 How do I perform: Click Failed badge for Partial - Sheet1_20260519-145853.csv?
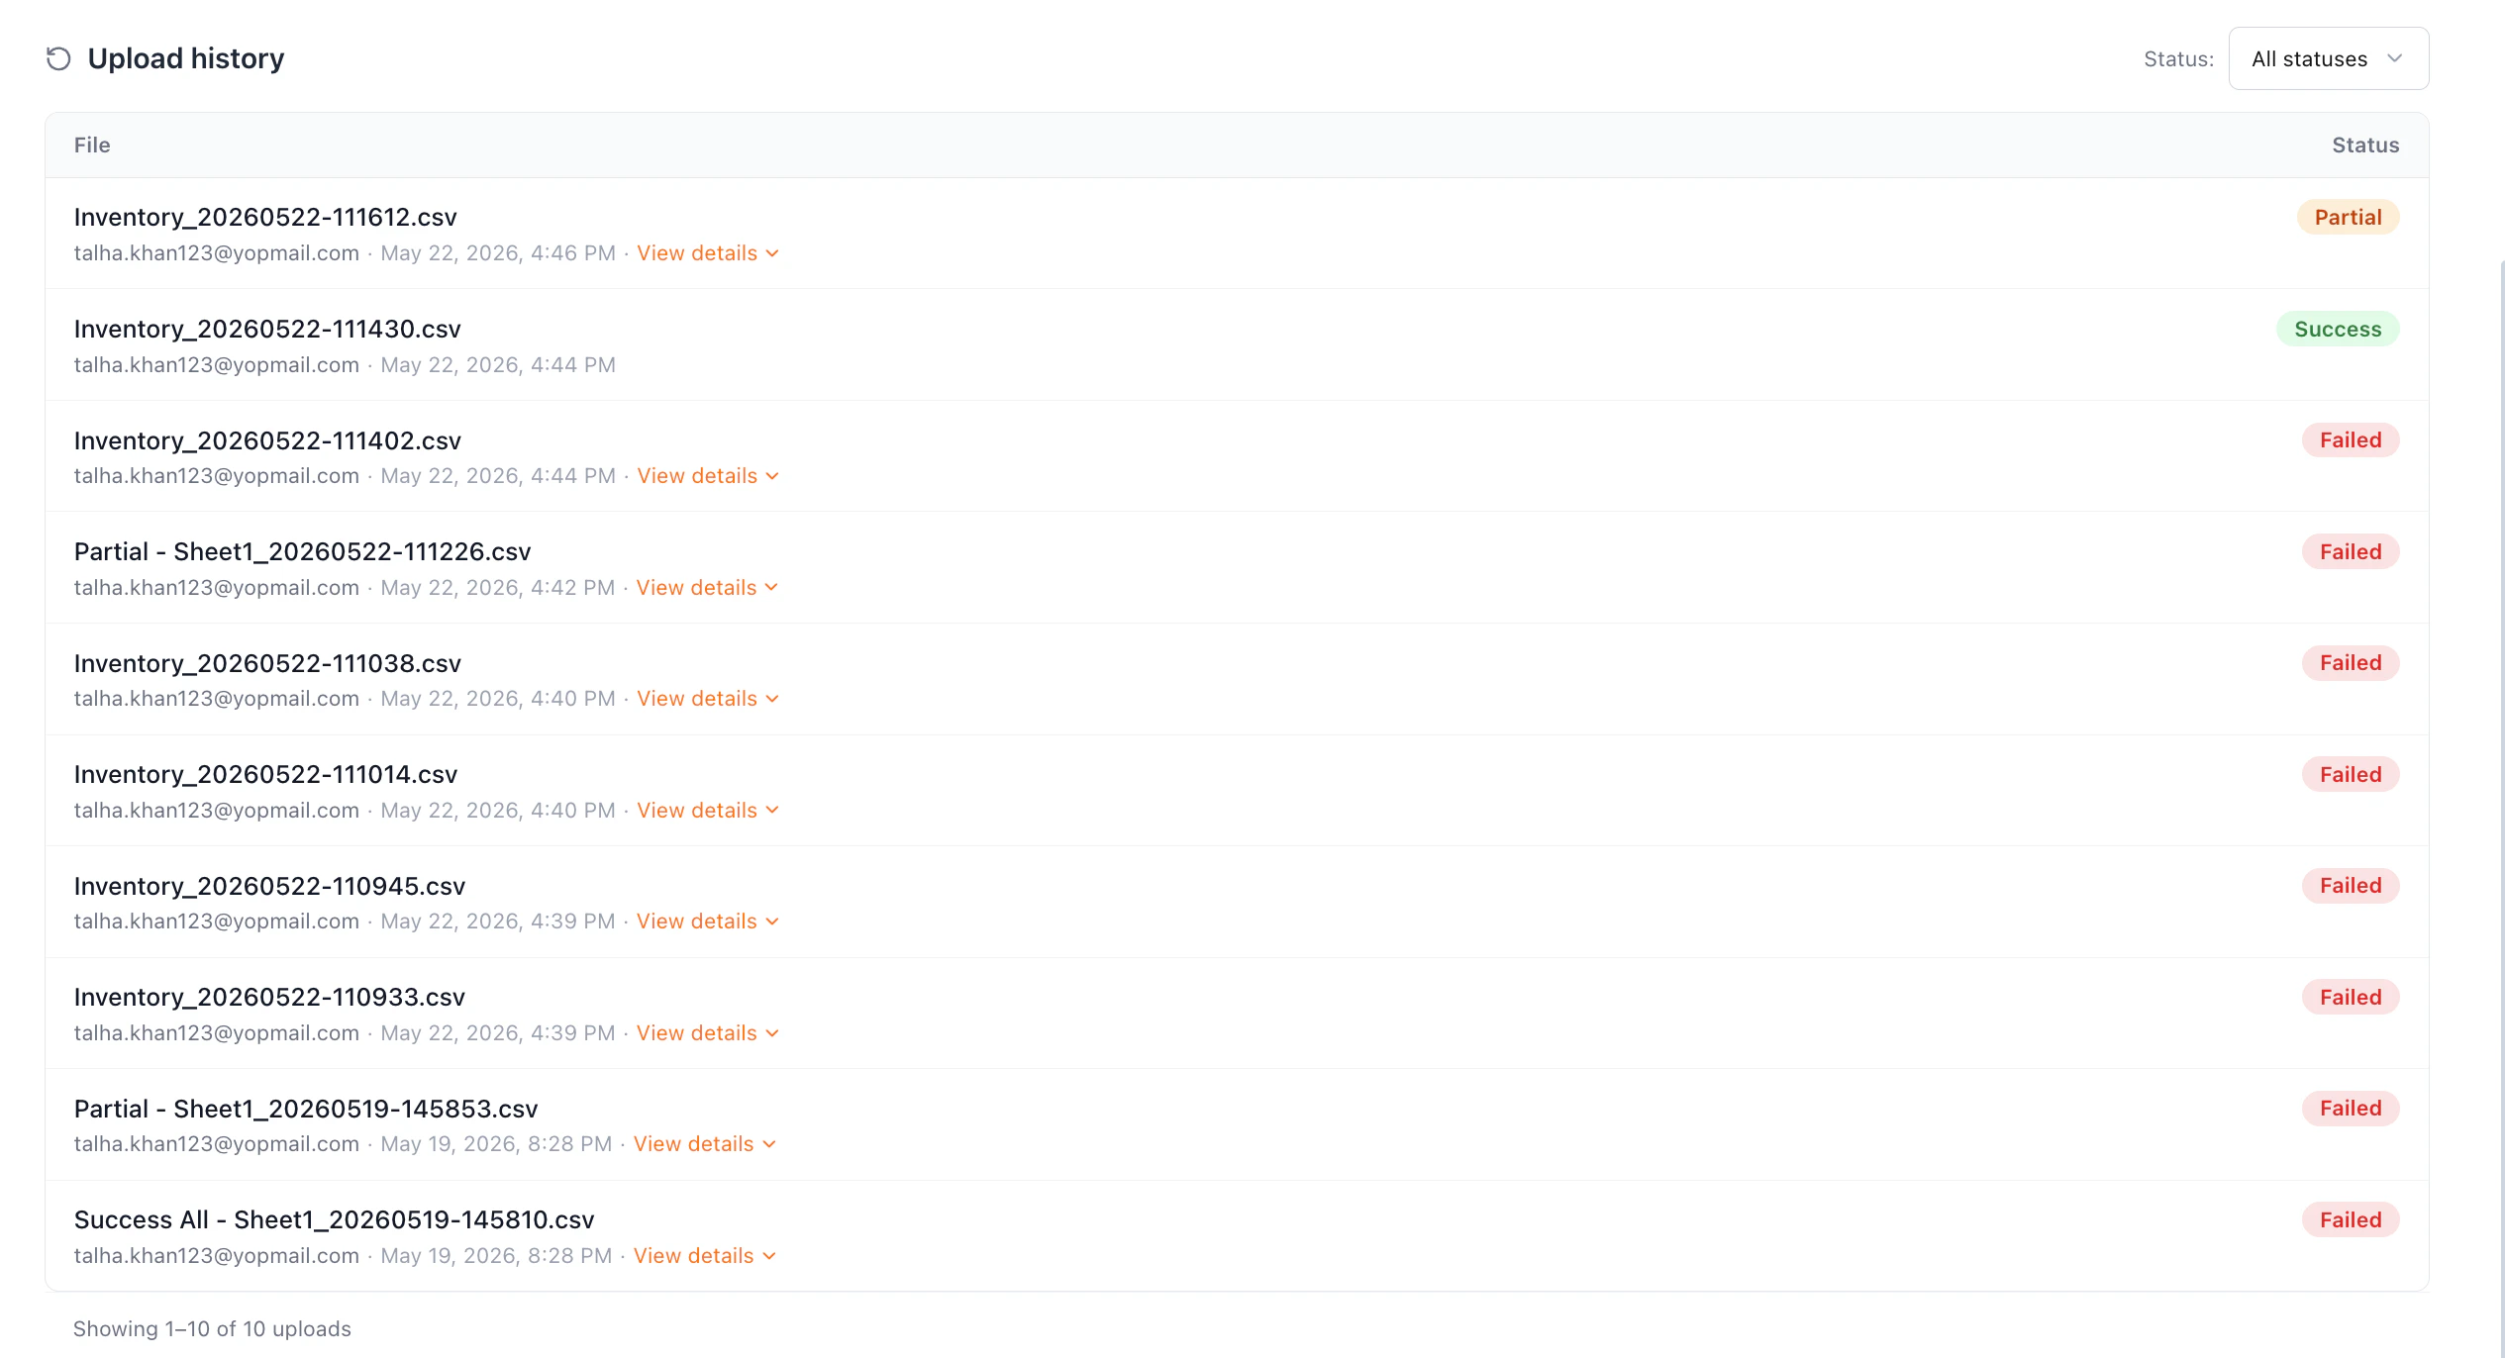[x=2351, y=1109]
